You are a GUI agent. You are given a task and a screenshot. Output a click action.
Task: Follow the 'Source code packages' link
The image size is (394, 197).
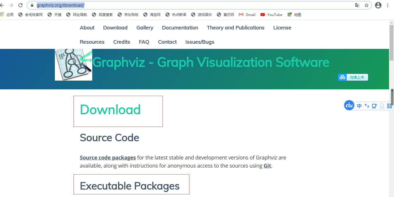[108, 158]
